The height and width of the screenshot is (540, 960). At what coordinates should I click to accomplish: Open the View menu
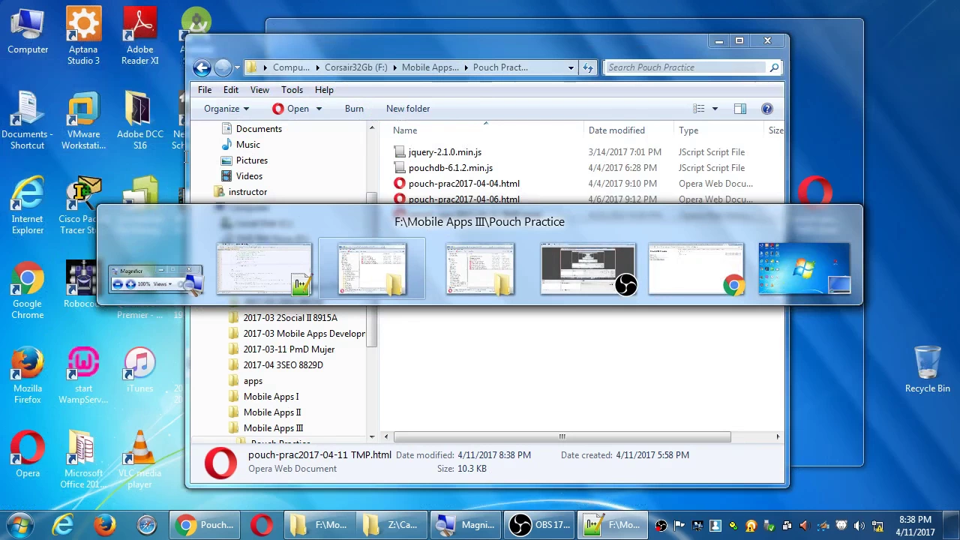coord(259,90)
